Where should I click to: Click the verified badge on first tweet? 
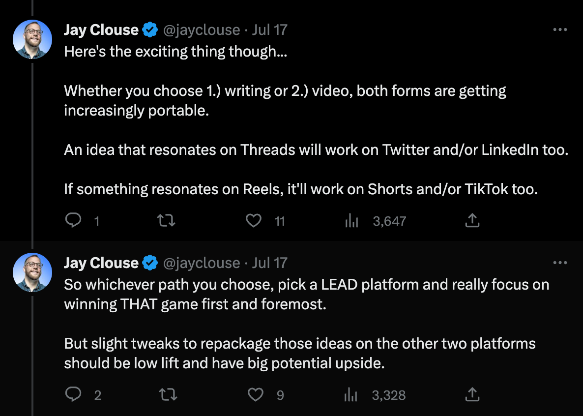point(150,30)
